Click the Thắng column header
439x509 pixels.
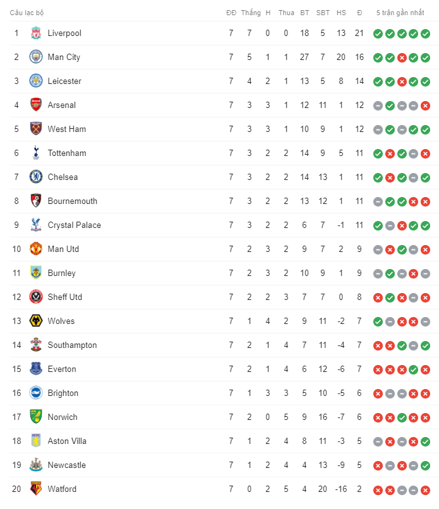(x=250, y=13)
